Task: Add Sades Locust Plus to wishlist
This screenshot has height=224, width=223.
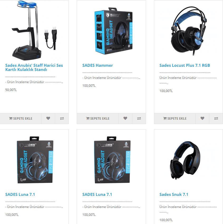Action: (202, 118)
